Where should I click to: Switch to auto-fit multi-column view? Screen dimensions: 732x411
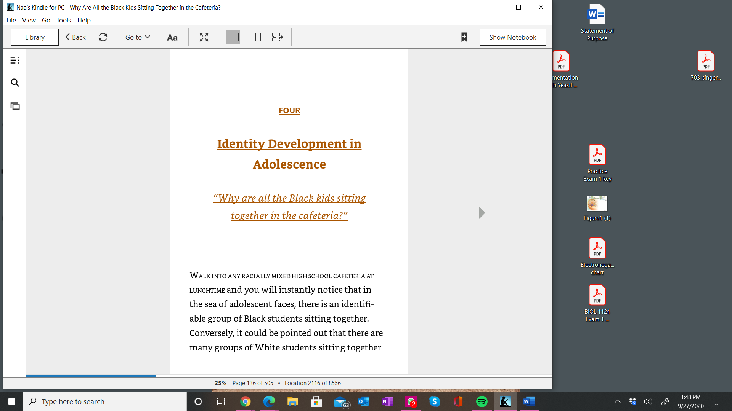[x=278, y=37]
